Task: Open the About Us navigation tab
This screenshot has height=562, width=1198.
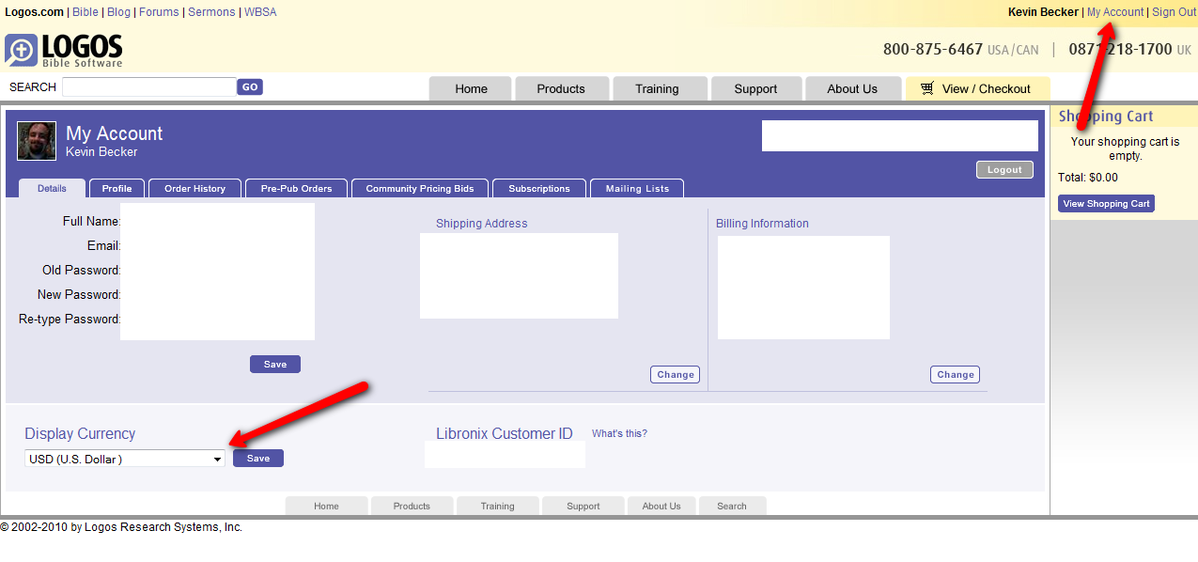Action: [852, 88]
